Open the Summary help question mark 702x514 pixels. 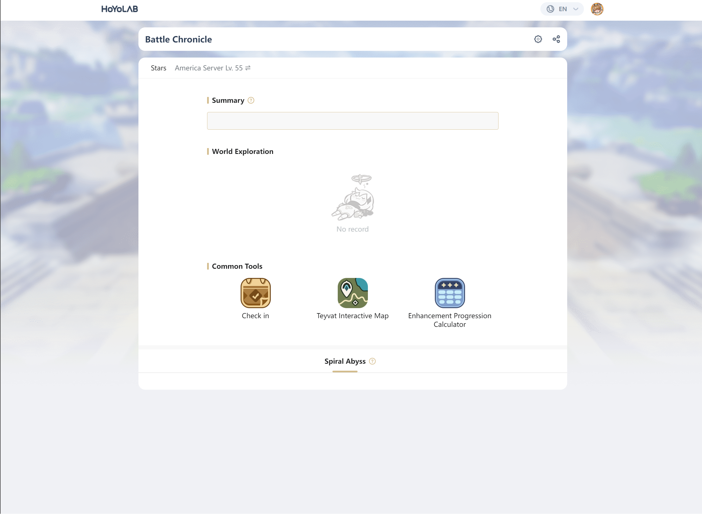click(251, 101)
